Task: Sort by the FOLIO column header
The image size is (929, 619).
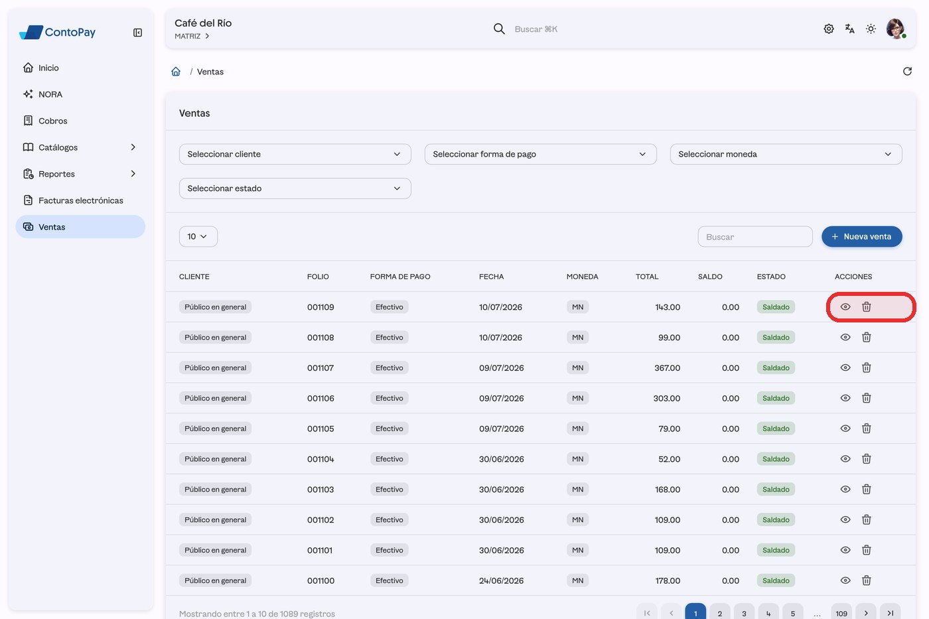Action: point(318,277)
